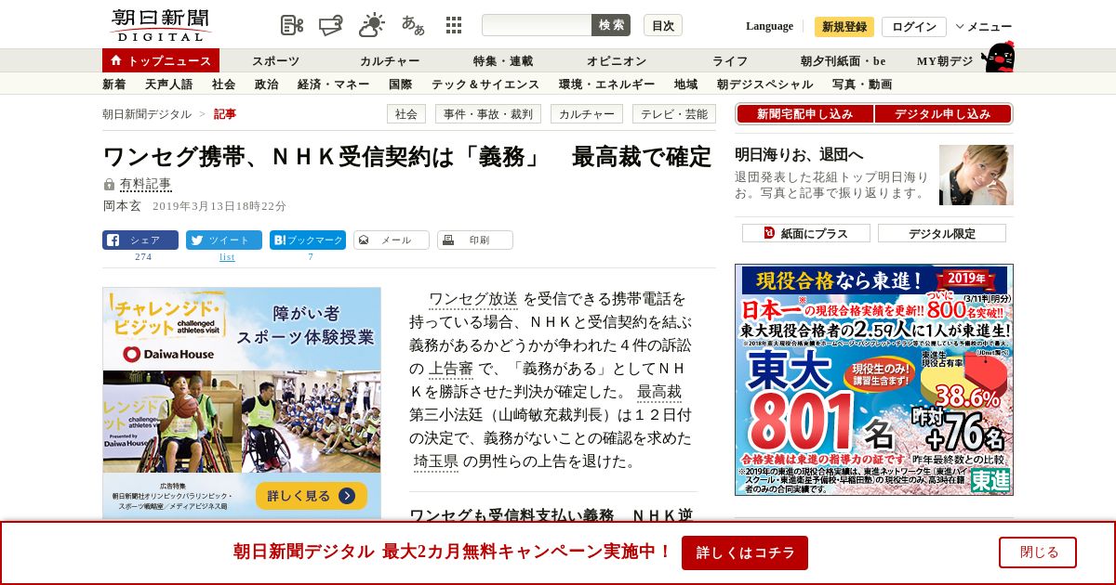Click the カルチャー article tag
The width and height of the screenshot is (1116, 585).
[587, 114]
